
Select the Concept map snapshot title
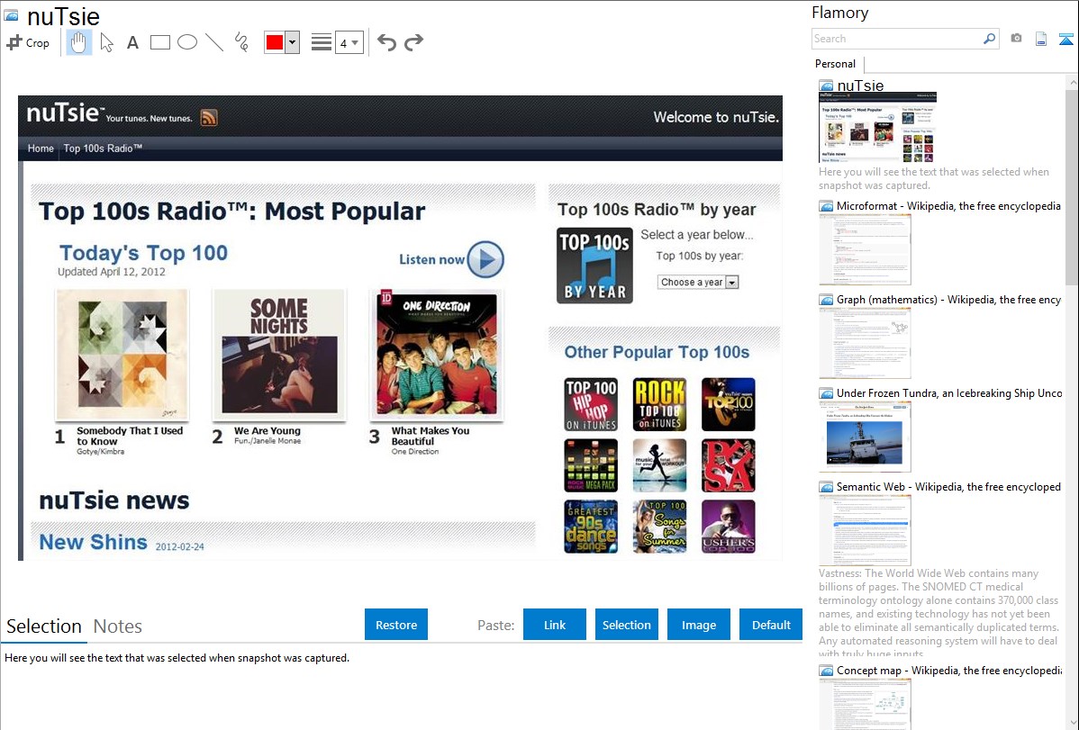click(x=948, y=671)
